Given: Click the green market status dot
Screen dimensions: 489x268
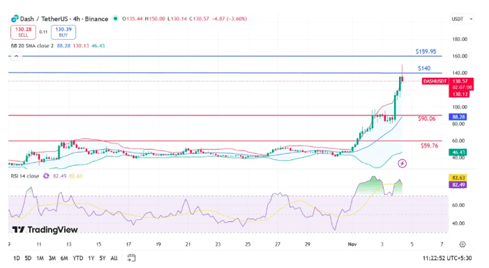Looking at the screenshot, I should 115,19.
